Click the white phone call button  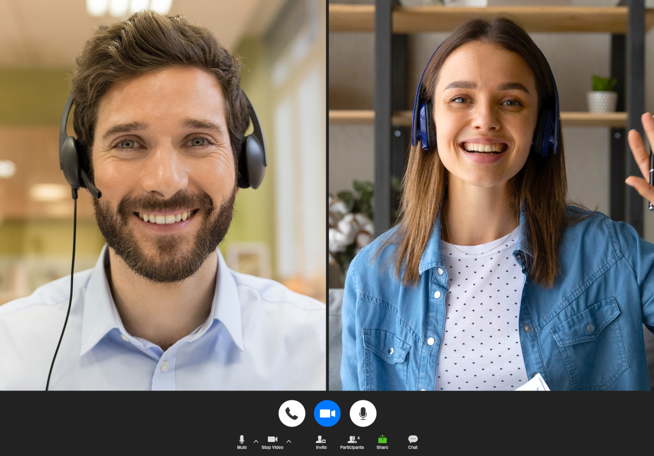[291, 414]
